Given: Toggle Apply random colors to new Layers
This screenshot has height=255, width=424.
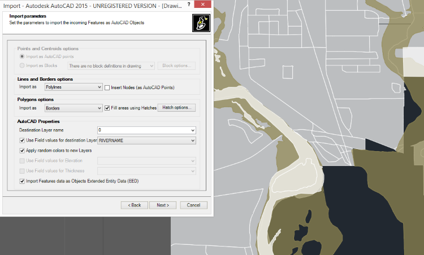Looking at the screenshot, I should pyautogui.click(x=22, y=151).
